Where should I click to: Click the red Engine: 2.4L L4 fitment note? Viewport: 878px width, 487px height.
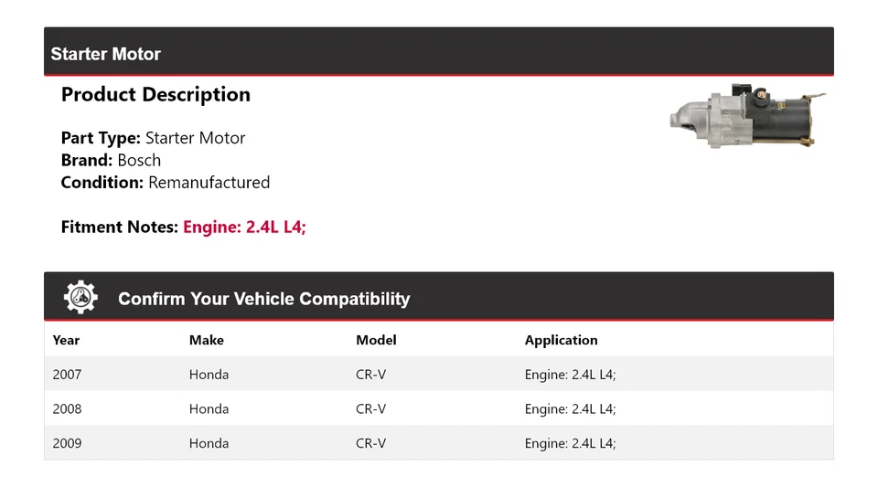click(244, 227)
